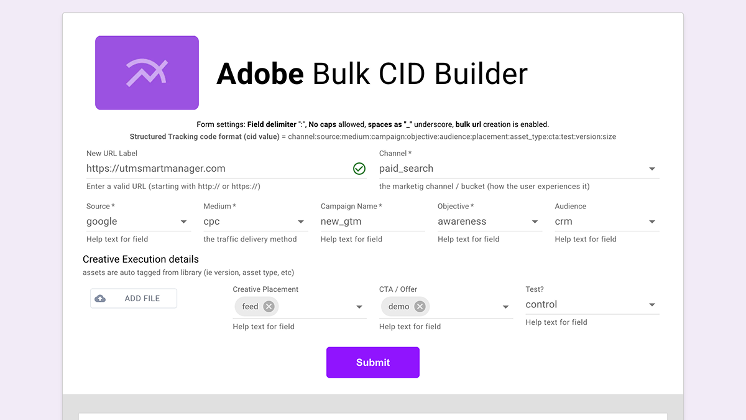Image resolution: width=746 pixels, height=420 pixels.
Task: Expand the Test? dropdown showing control
Action: [592, 305]
